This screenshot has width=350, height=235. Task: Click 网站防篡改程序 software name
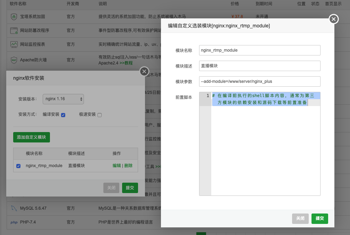click(x=35, y=31)
